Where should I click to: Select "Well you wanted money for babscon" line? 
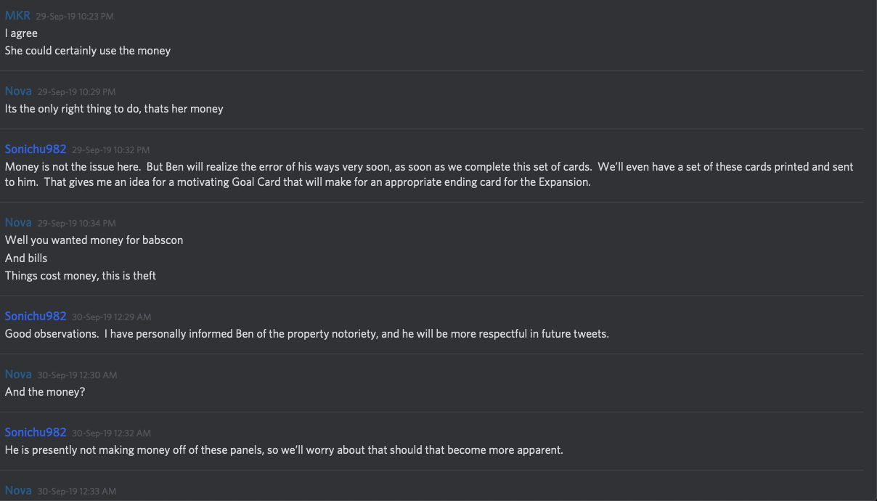coord(94,240)
